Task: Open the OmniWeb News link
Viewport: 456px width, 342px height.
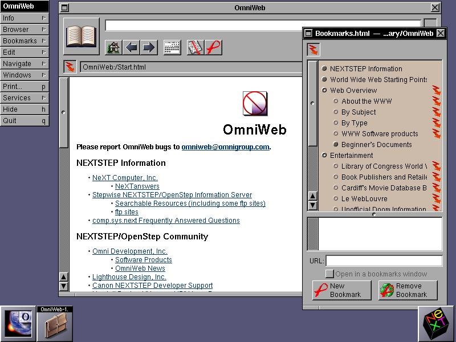Action: tap(140, 268)
